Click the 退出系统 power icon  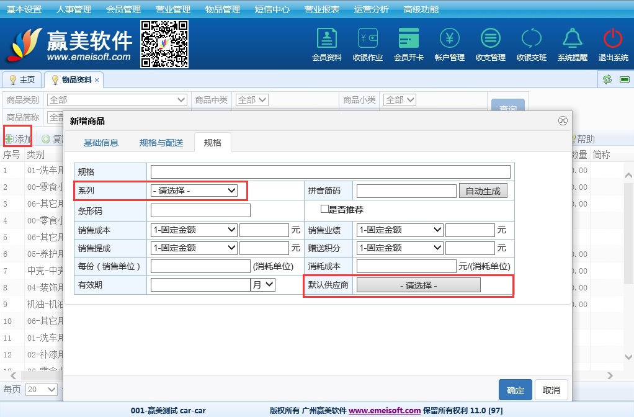coord(613,38)
